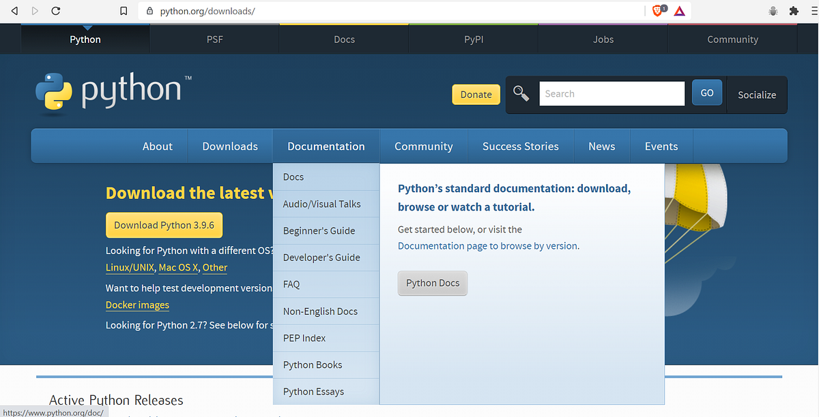Open the bookmark flag icon

124,11
